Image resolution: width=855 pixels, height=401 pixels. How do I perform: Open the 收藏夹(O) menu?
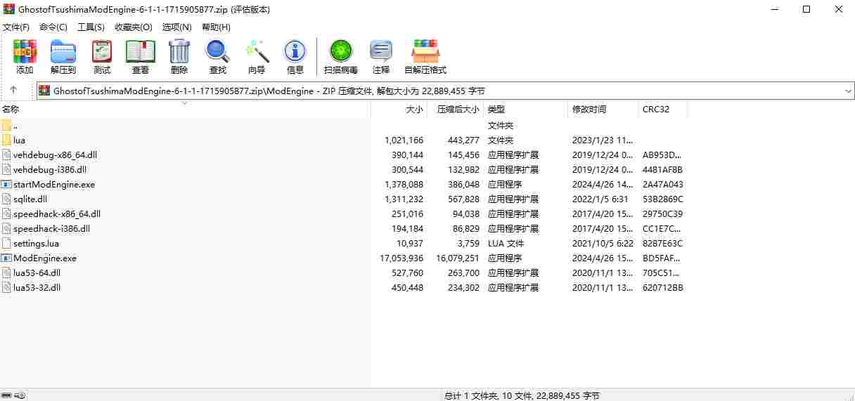pyautogui.click(x=133, y=27)
